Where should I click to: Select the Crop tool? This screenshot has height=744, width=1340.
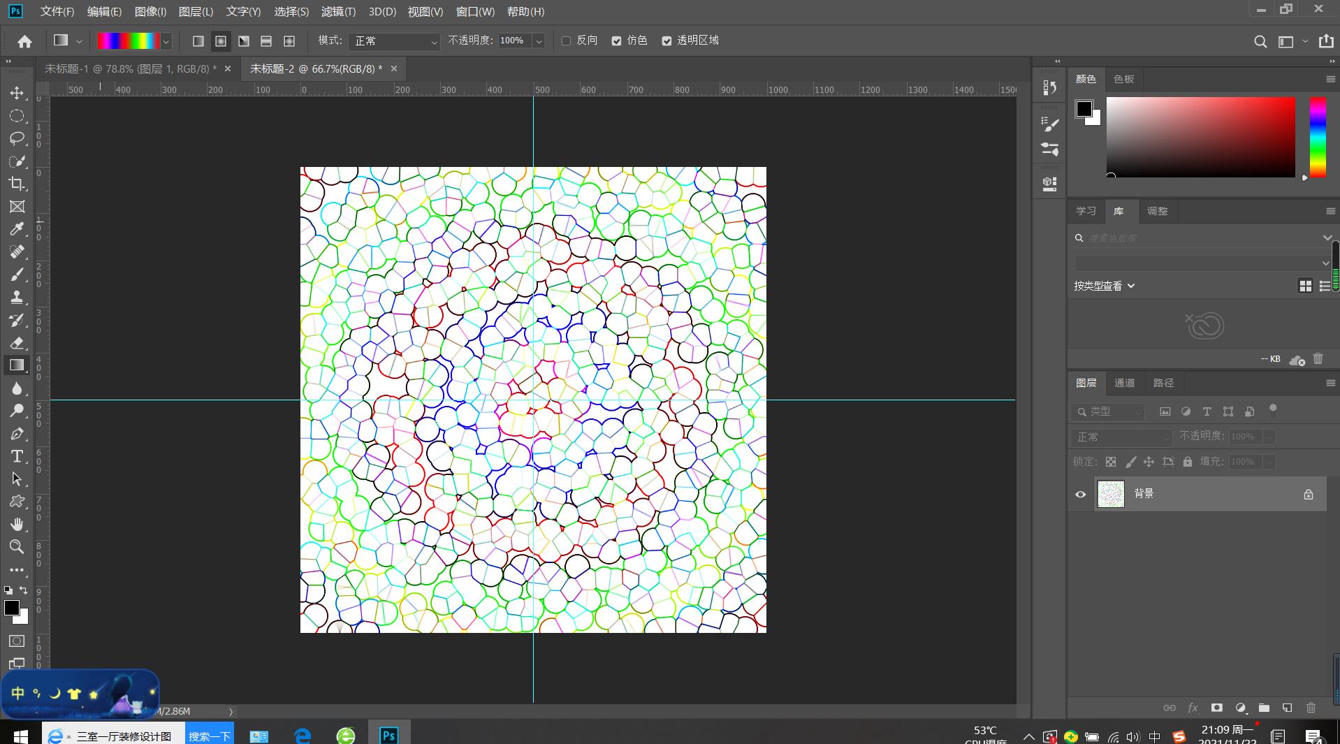[17, 184]
